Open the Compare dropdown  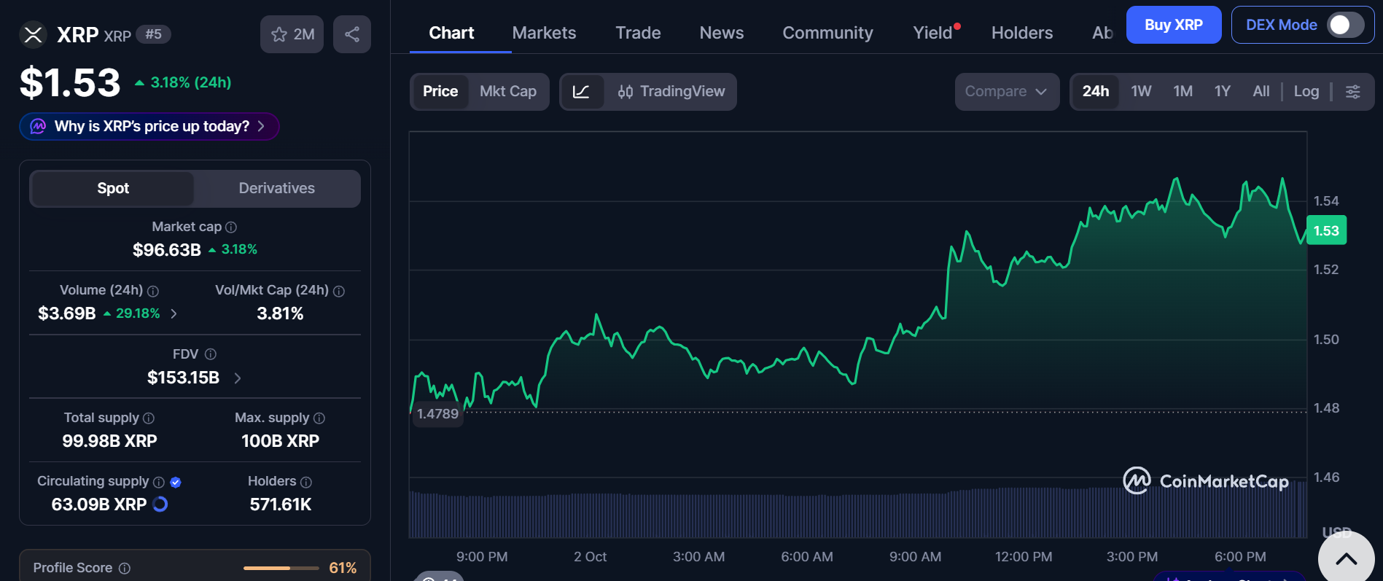[1007, 92]
